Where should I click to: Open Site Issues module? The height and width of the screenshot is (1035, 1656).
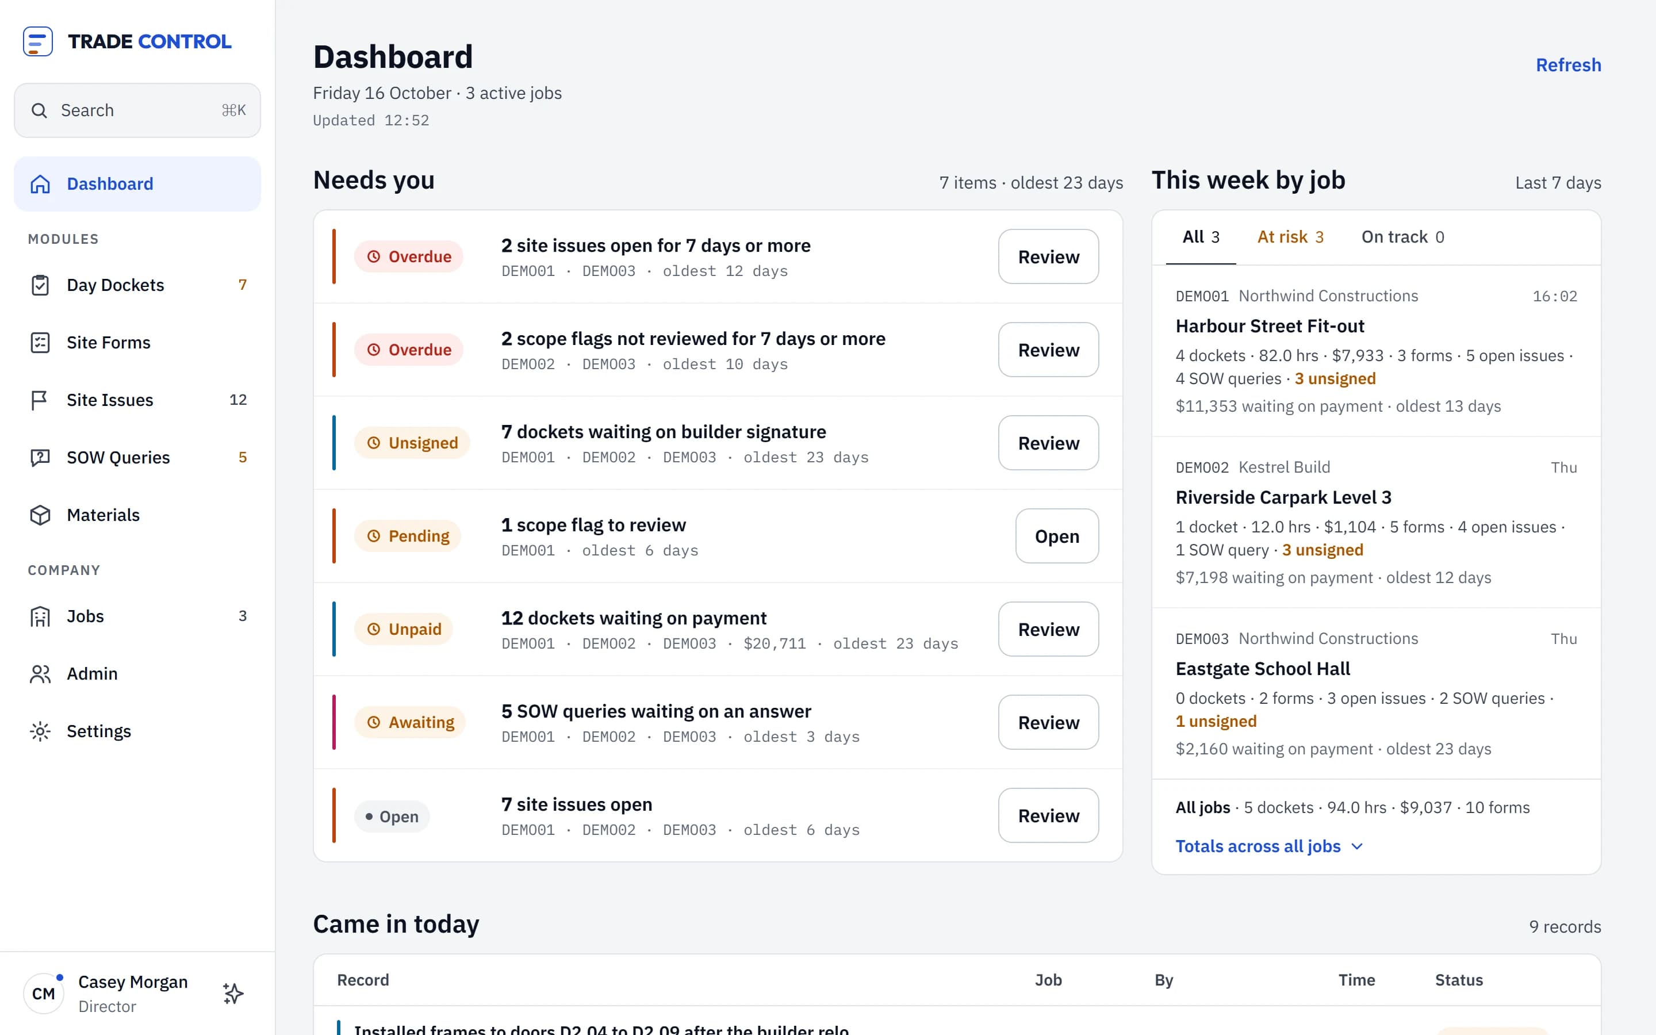pyautogui.click(x=137, y=400)
